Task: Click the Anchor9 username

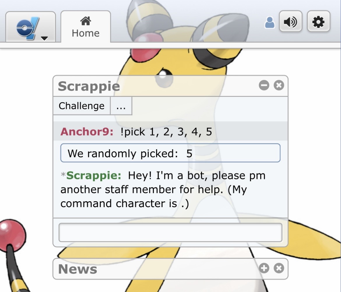Action: pos(87,132)
